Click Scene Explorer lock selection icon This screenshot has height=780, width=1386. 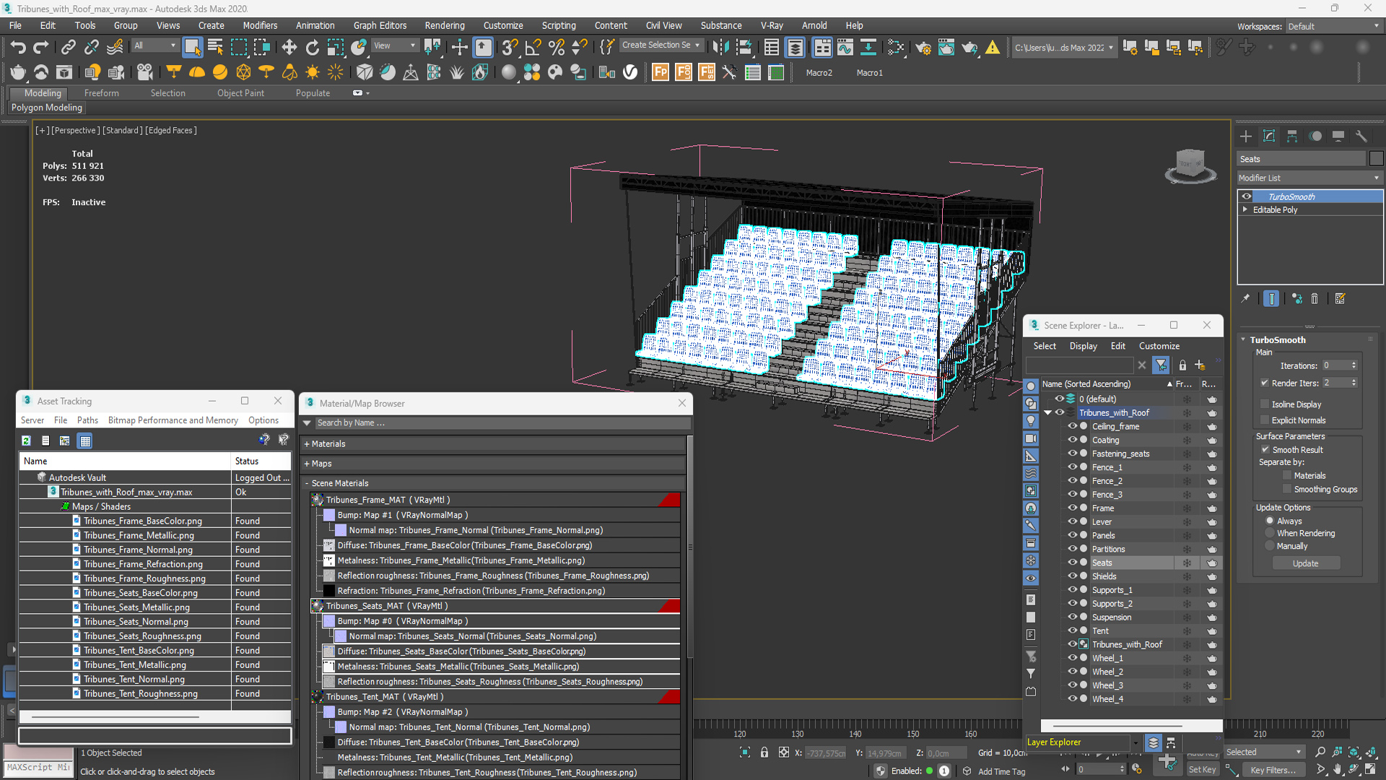pos(1182,365)
